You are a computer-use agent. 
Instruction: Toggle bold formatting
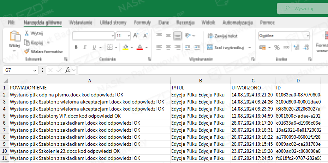point(76,47)
